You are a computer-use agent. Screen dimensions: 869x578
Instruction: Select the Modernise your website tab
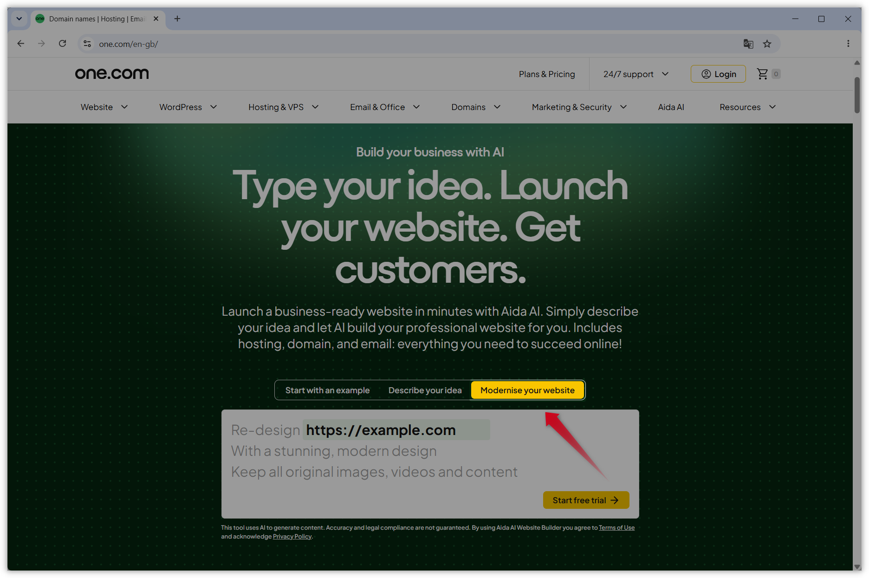527,390
